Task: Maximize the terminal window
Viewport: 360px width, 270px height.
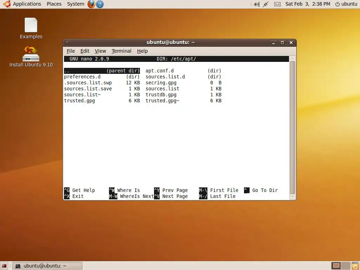Action: point(282,43)
